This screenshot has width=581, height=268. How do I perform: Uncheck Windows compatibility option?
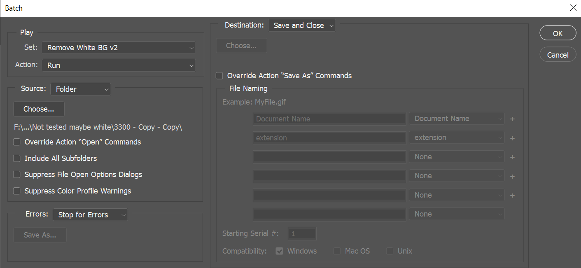click(279, 251)
